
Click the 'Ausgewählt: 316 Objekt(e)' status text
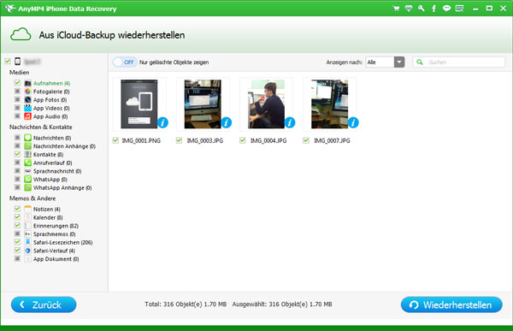[270, 304]
